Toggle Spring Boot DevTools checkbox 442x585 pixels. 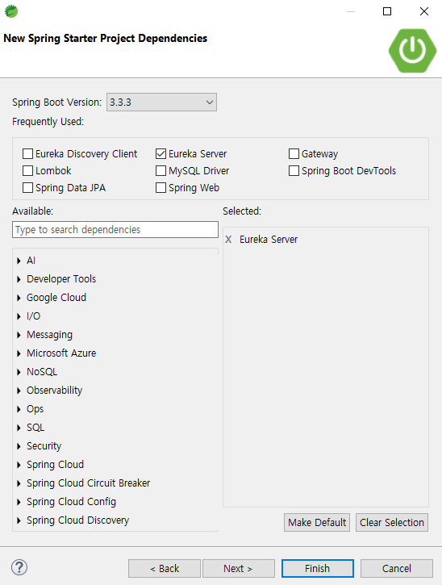click(x=294, y=170)
